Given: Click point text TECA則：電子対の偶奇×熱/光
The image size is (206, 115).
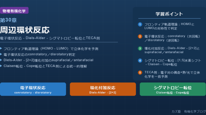Looking at the screenshot, I should [172, 74].
